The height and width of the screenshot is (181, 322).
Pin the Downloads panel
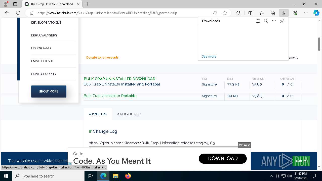(282, 21)
